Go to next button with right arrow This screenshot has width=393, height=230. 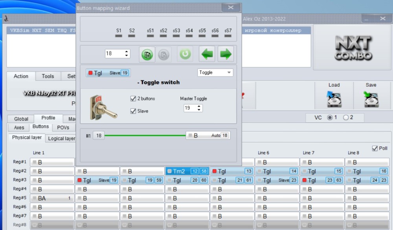226,54
